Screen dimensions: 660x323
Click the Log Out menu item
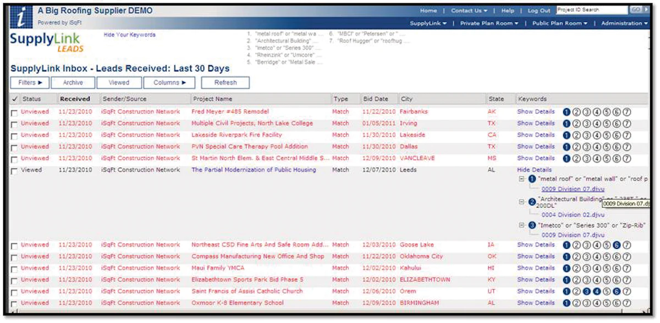click(x=539, y=10)
